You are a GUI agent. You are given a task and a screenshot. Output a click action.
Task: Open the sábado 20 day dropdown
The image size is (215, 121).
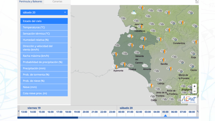(x=44, y=13)
